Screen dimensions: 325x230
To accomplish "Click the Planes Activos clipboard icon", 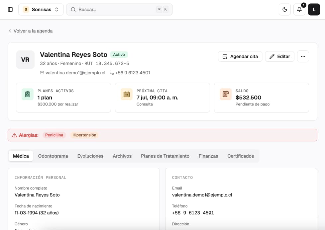I will (28, 94).
